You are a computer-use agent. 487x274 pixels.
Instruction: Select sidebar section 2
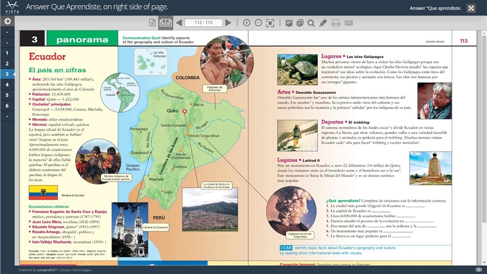7,63
